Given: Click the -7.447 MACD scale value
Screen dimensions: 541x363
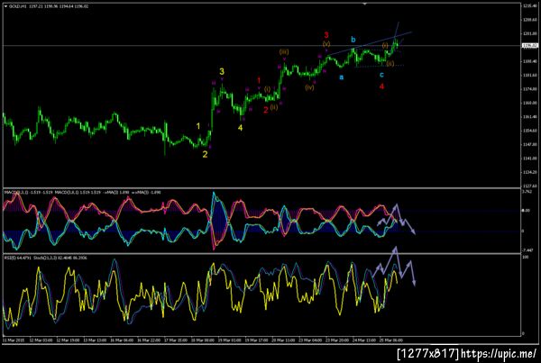Looking at the screenshot, I should pyautogui.click(x=528, y=250).
